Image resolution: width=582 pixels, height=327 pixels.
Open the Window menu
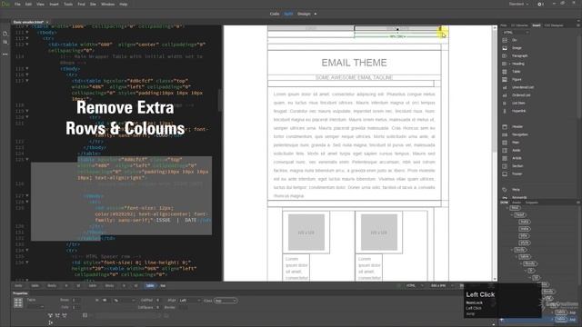[108, 4]
